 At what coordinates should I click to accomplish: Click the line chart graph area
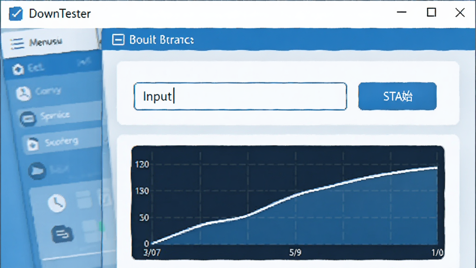click(288, 203)
